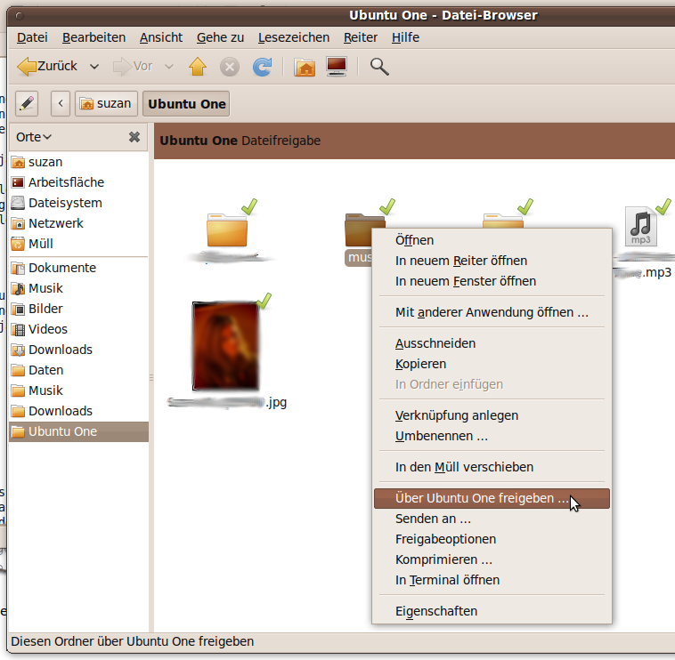The image size is (675, 660).
Task: Go up one folder level
Action: coord(198,66)
